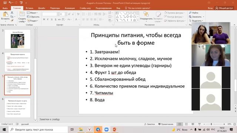Open Zoom app from Windows taskbar
Image resolution: width=237 pixels, height=133 pixels.
[106, 130]
